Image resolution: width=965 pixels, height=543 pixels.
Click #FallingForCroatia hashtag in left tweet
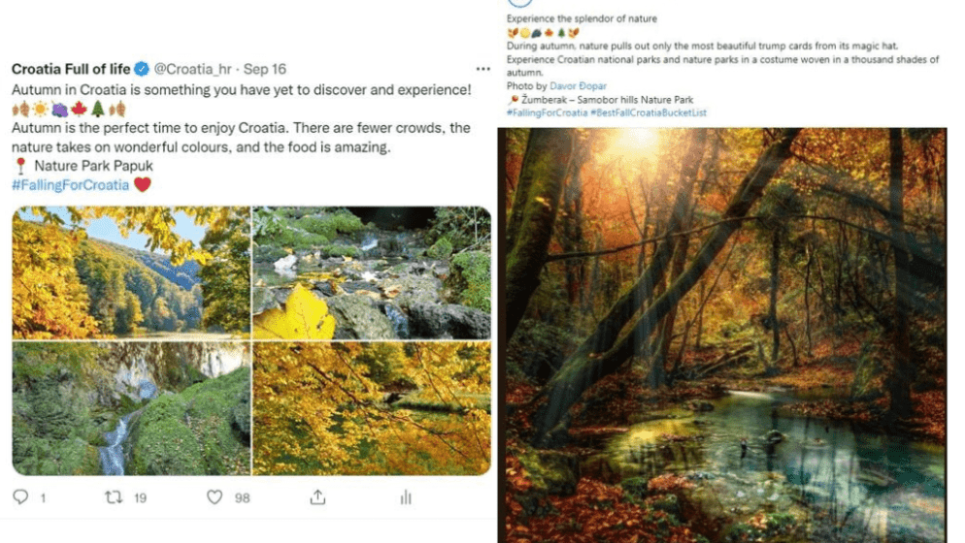70,184
